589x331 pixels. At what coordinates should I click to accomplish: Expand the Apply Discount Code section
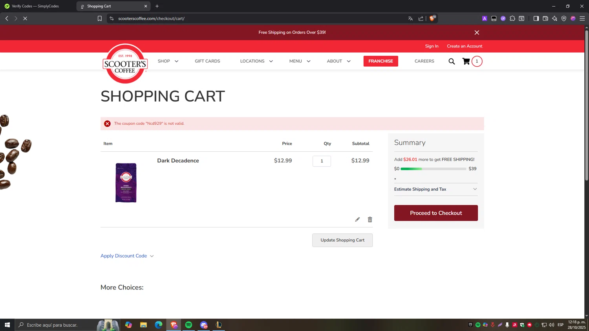pos(127,256)
